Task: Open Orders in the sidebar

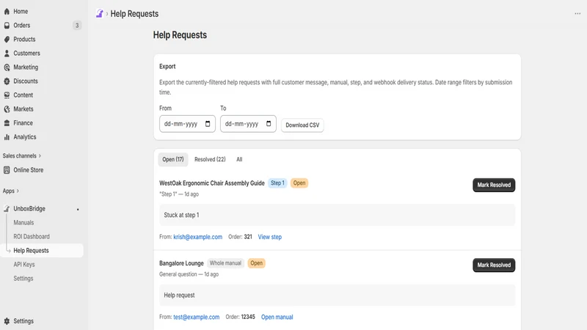Action: 22,26
